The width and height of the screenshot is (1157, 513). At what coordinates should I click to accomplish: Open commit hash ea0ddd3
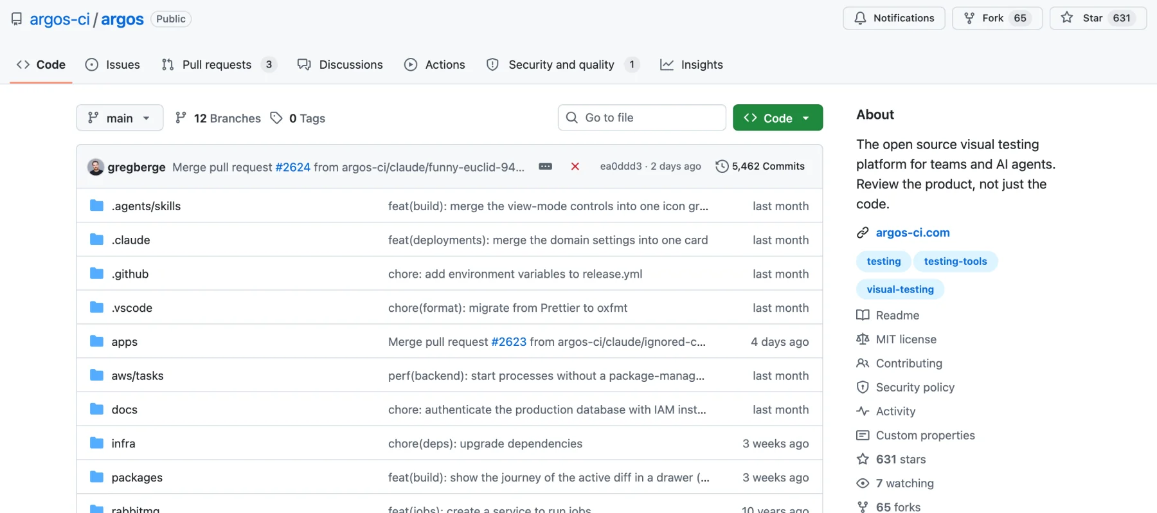[620, 166]
